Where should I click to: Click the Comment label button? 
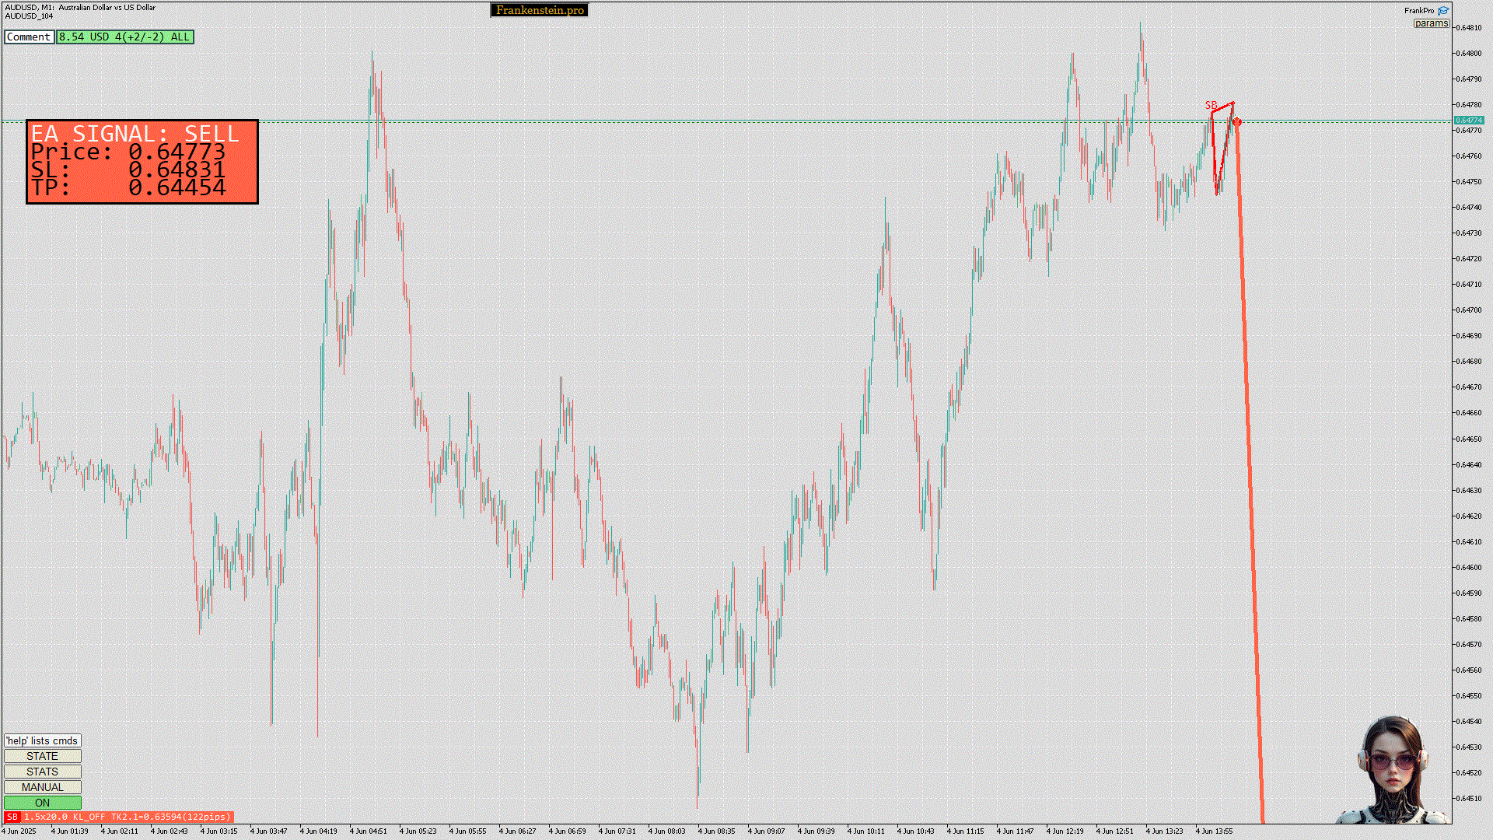pos(29,37)
